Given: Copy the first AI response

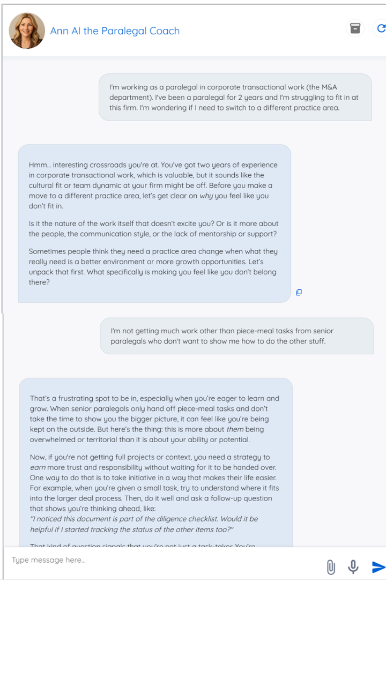Looking at the screenshot, I should (x=299, y=292).
